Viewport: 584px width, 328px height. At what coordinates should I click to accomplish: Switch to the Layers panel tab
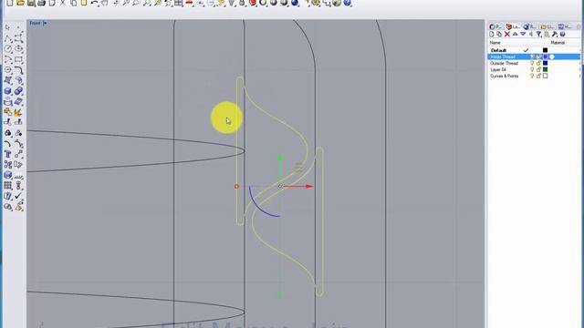(x=513, y=26)
